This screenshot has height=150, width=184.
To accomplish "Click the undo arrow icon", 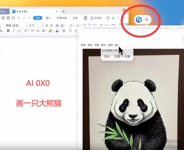I will point(19,18).
